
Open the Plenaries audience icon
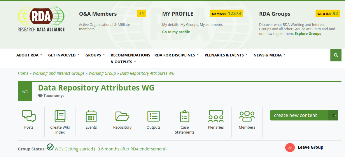pos(216,116)
